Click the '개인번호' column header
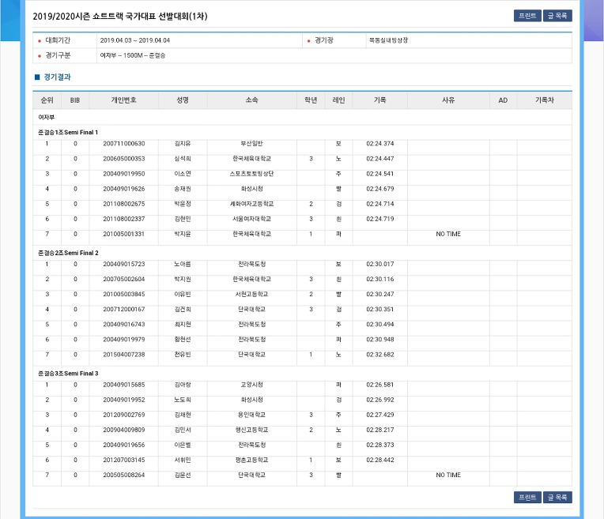The width and height of the screenshot is (604, 519). click(x=123, y=100)
